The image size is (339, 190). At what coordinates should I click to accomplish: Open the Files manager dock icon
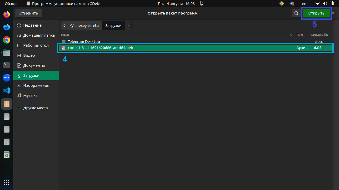click(7, 53)
